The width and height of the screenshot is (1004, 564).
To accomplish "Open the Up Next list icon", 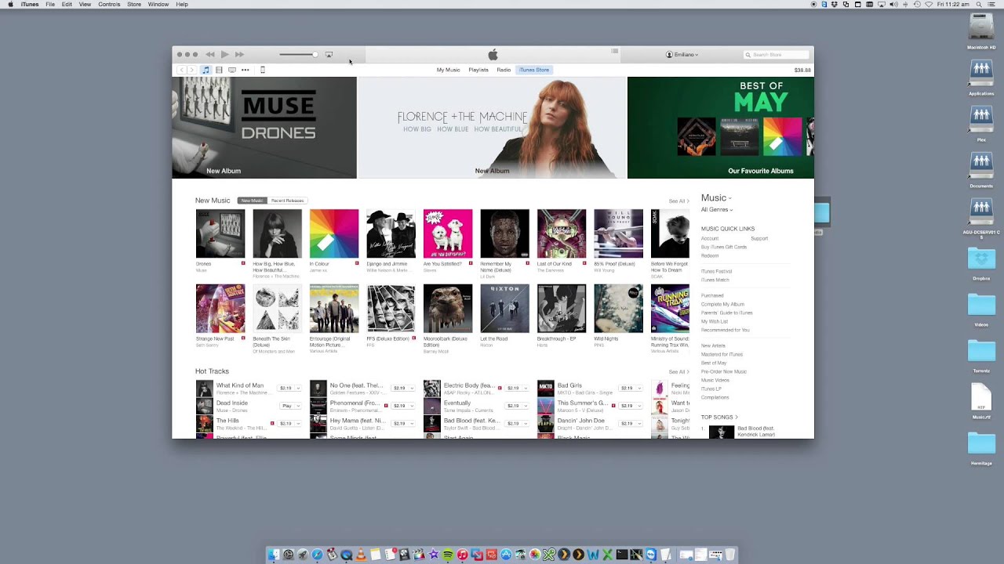I will [x=615, y=51].
